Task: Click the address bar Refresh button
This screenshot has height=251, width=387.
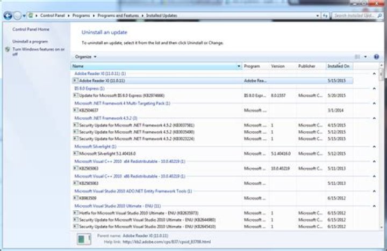Action: (325, 16)
